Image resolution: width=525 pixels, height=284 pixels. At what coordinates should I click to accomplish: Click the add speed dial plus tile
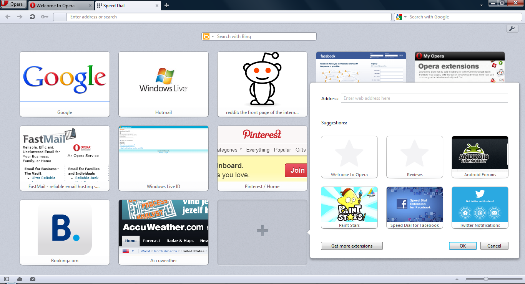262,232
